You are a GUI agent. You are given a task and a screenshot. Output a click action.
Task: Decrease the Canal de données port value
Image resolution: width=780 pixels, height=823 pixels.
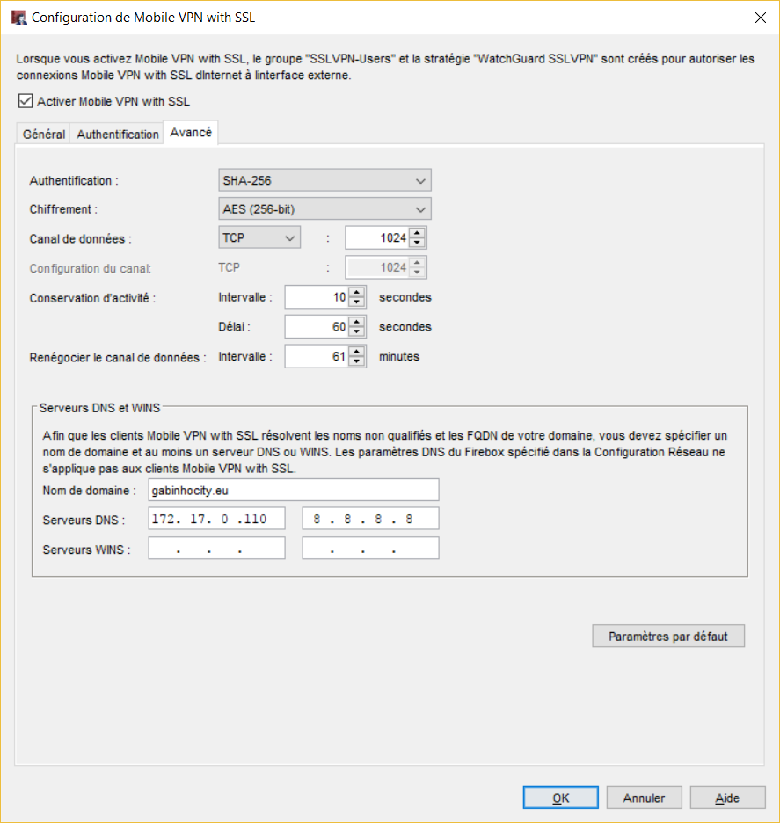[x=418, y=243]
